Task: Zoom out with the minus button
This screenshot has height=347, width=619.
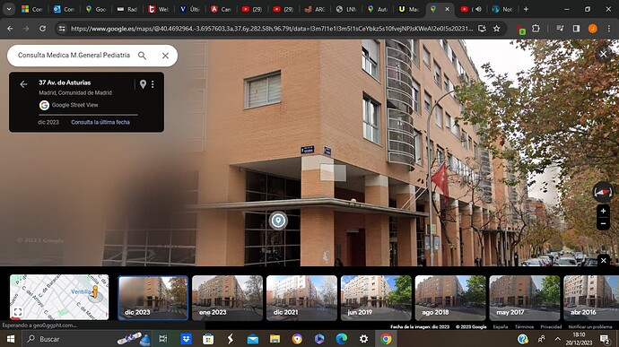Action: point(603,223)
